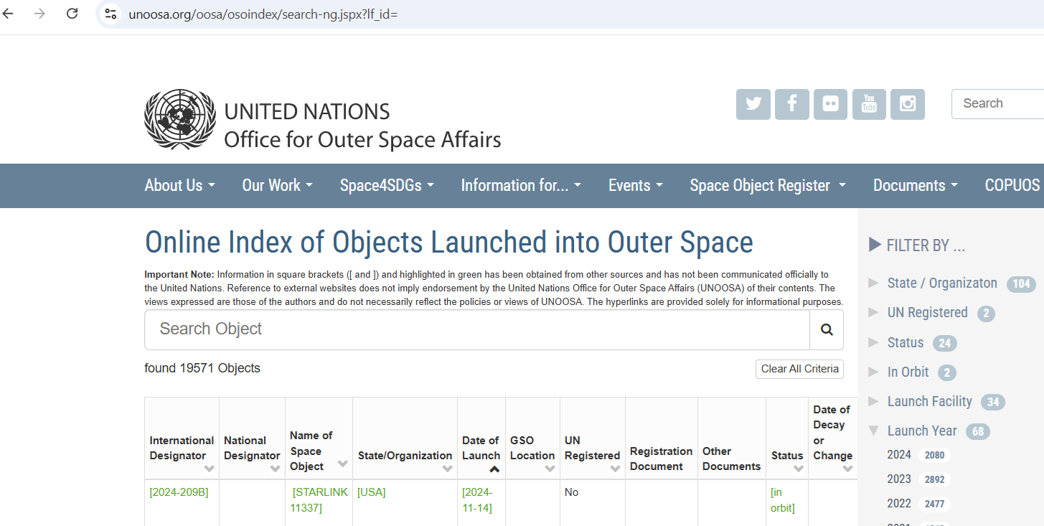This screenshot has height=526, width=1044.
Task: Open UNOOSA Instagram page icon
Action: coord(908,104)
